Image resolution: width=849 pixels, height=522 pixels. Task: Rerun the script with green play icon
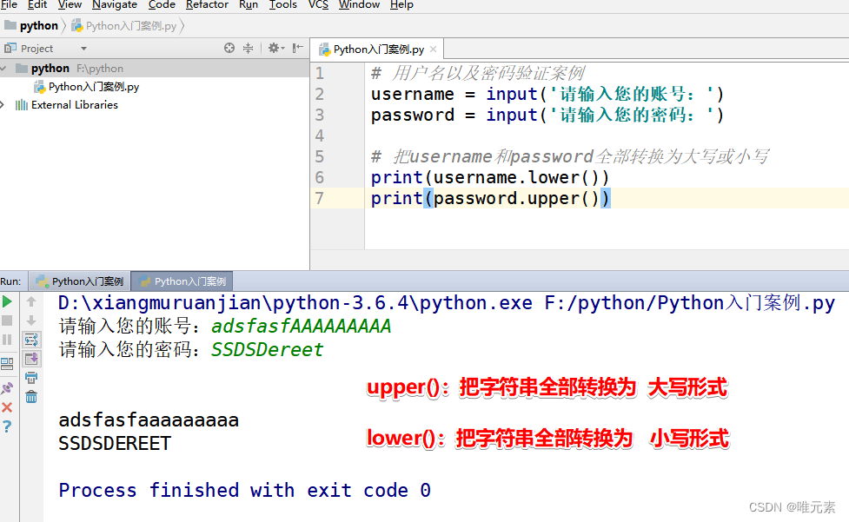pos(7,302)
